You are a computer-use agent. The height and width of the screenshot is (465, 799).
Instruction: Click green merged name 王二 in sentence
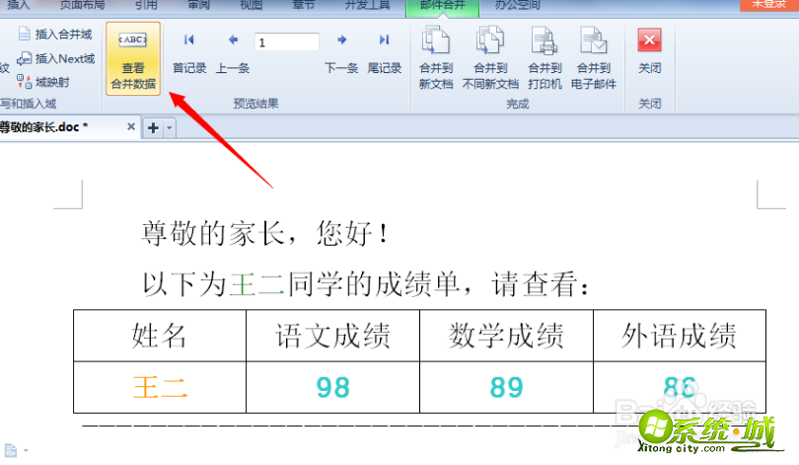pyautogui.click(x=256, y=284)
